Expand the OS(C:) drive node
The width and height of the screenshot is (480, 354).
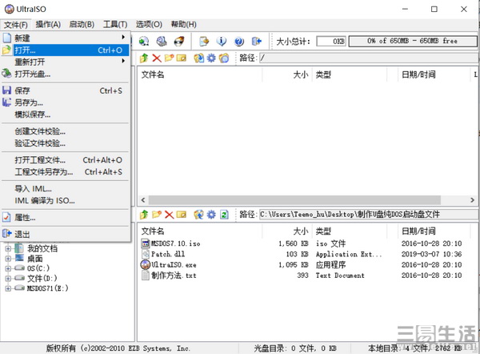8,268
